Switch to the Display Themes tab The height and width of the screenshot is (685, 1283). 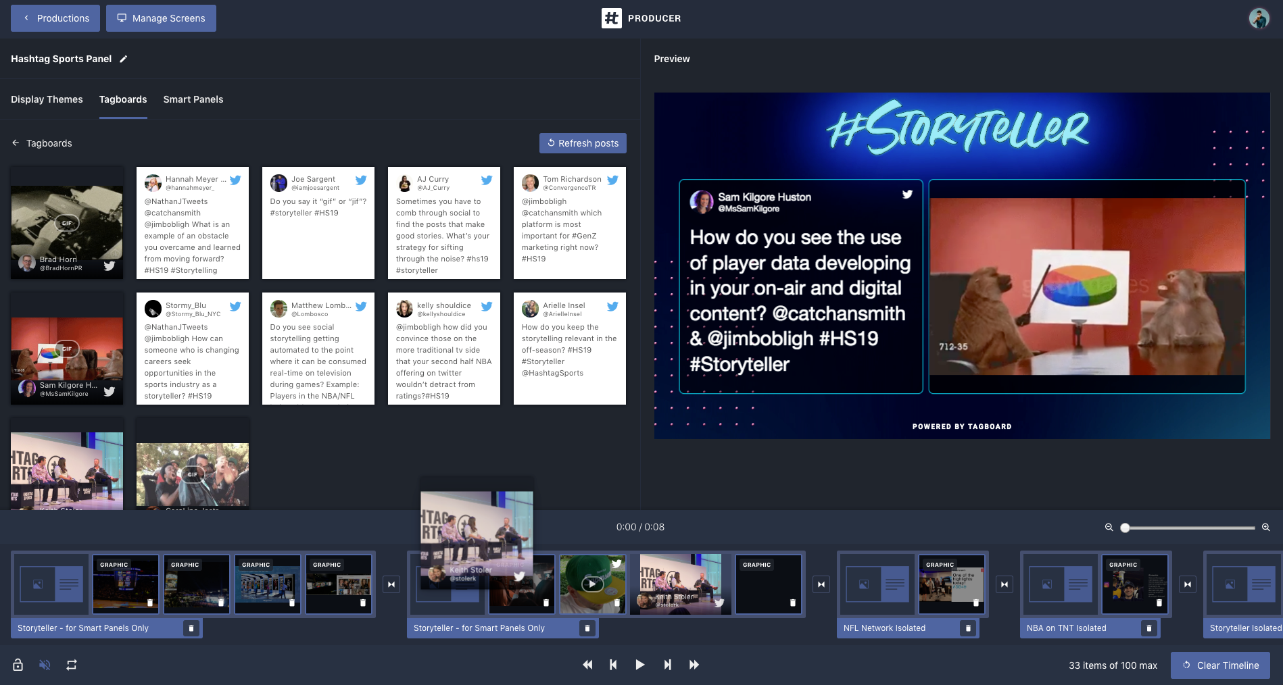point(47,99)
